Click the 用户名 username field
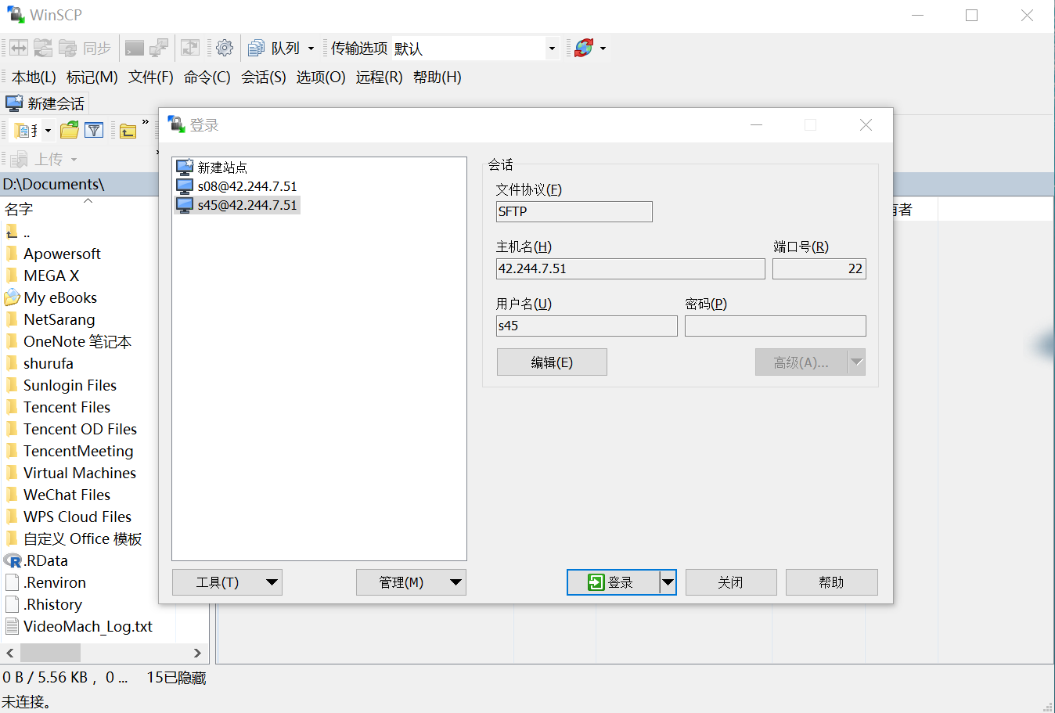The height and width of the screenshot is (713, 1055). (587, 326)
